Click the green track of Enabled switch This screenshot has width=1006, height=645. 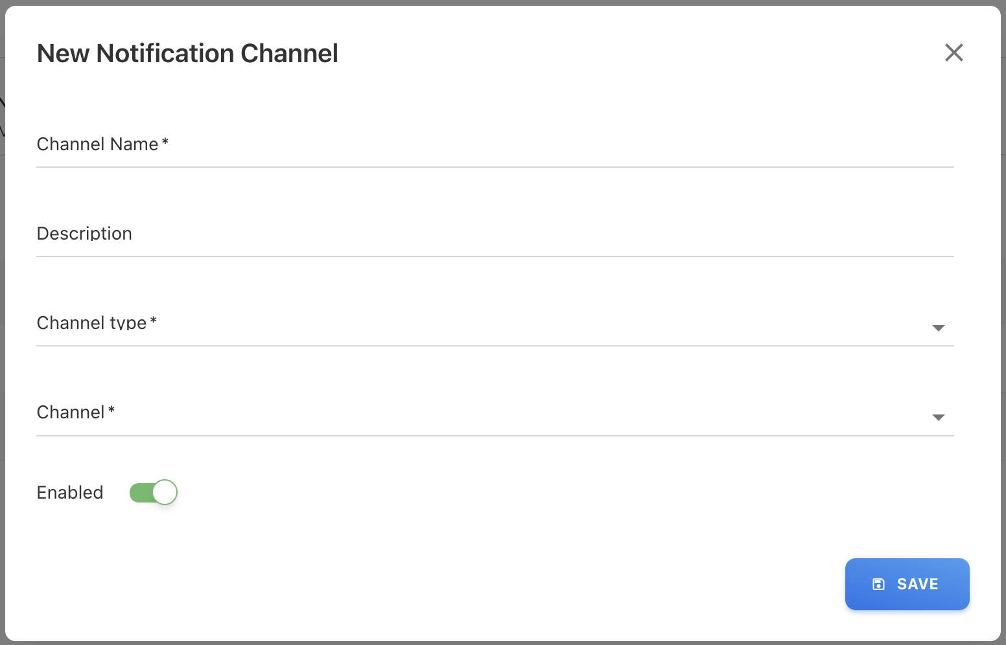pos(139,493)
